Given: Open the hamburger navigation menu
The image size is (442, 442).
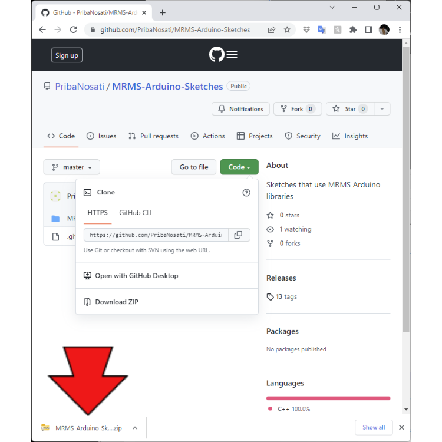Looking at the screenshot, I should point(232,55).
